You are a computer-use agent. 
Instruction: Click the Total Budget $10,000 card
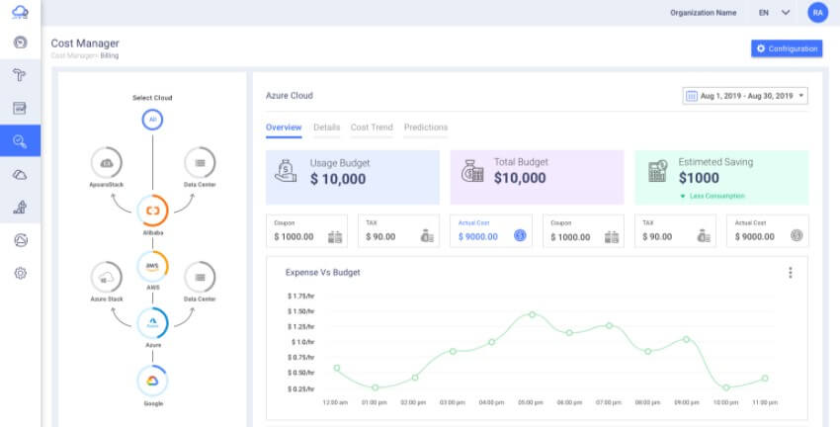click(537, 178)
